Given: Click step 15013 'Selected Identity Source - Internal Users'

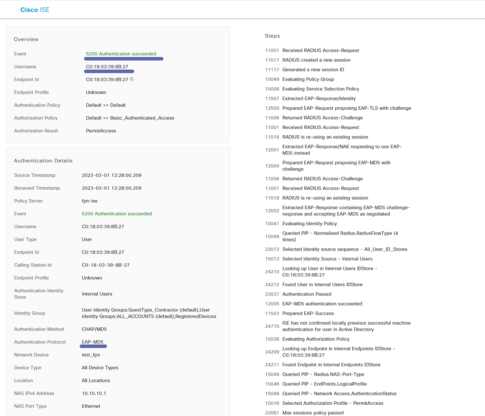Looking at the screenshot, I should (319, 259).
